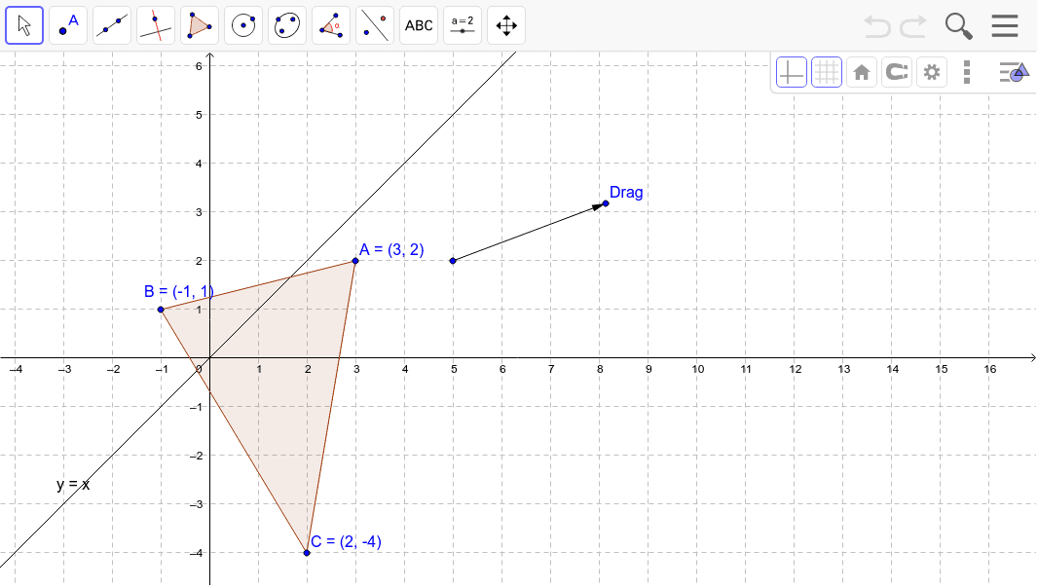1038x587 pixels.
Task: Toggle point snapping with the magnet icon
Action: [896, 71]
